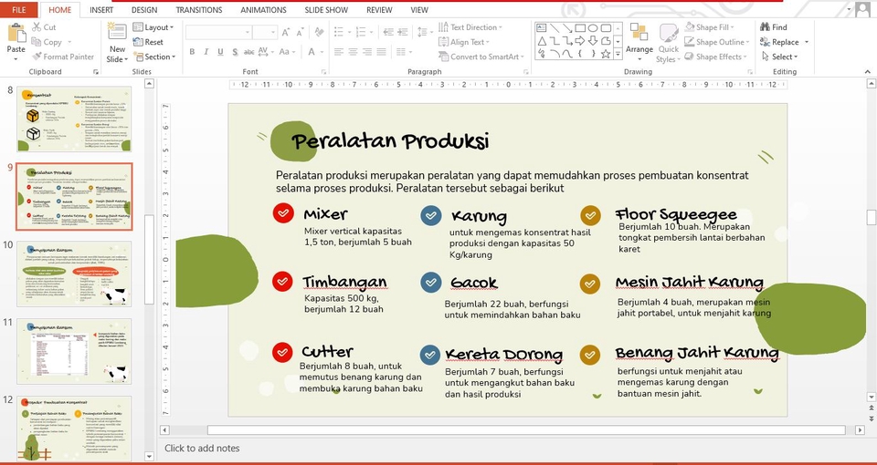Decrease font size with the smaller A
Viewport: 877px width, 465px height.
(301, 33)
